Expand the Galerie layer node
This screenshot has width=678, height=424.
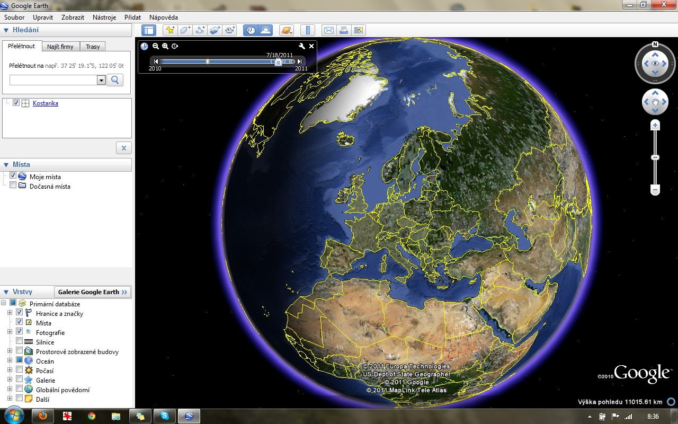(10, 380)
